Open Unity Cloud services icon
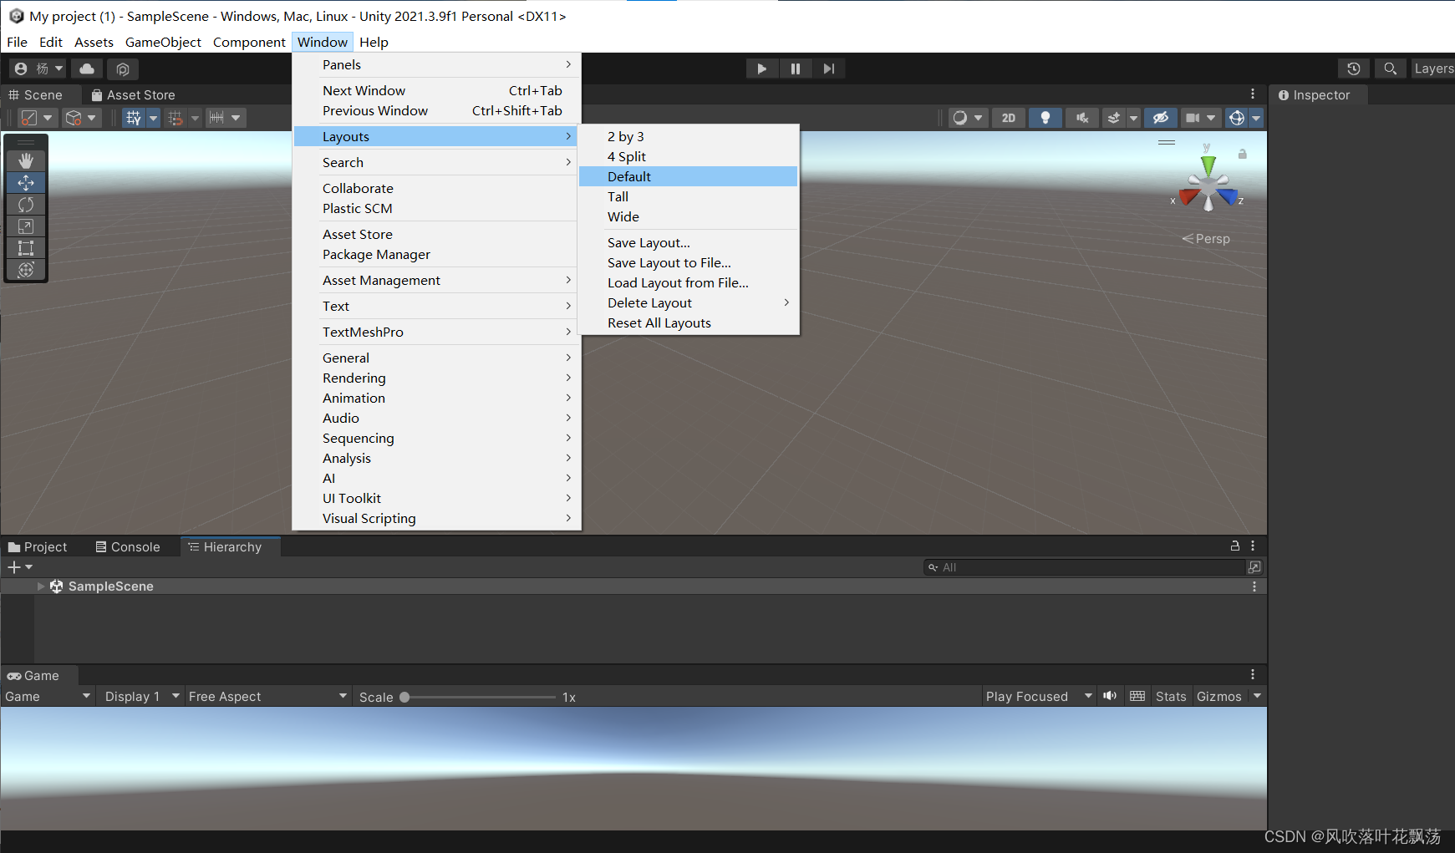The image size is (1455, 853). pos(87,69)
